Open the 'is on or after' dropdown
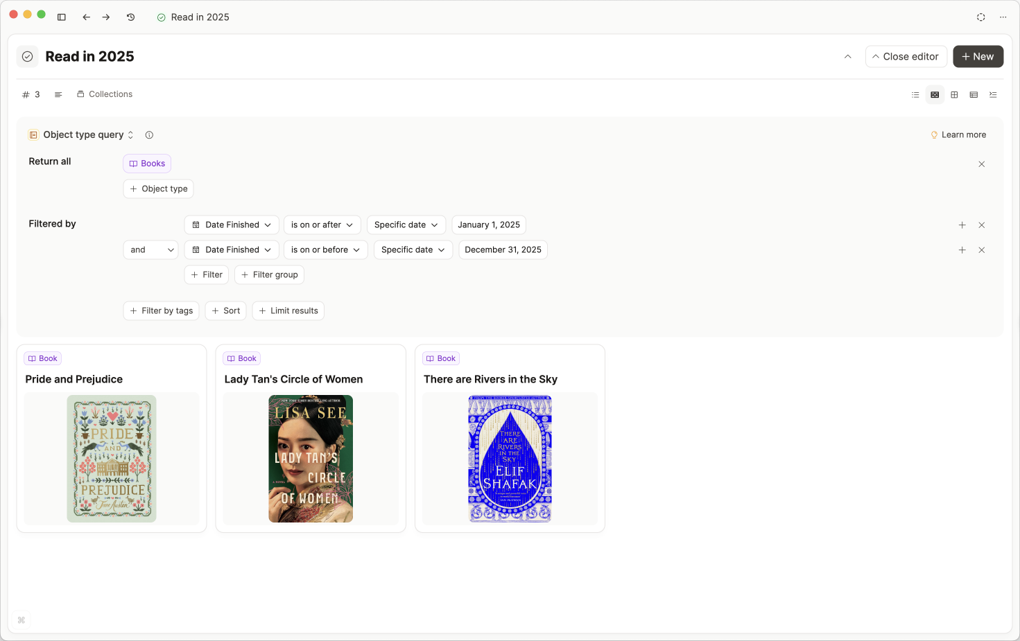The height and width of the screenshot is (641, 1020). point(322,225)
